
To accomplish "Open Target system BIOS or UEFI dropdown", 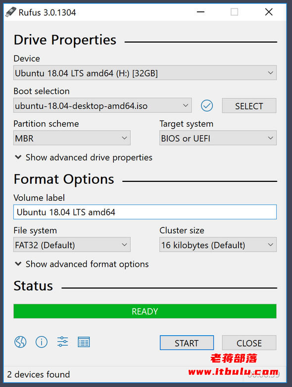I will (218, 138).
